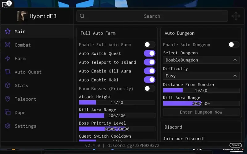Click the move arrows icon beside search
The width and height of the screenshot is (247, 154).
236,16
